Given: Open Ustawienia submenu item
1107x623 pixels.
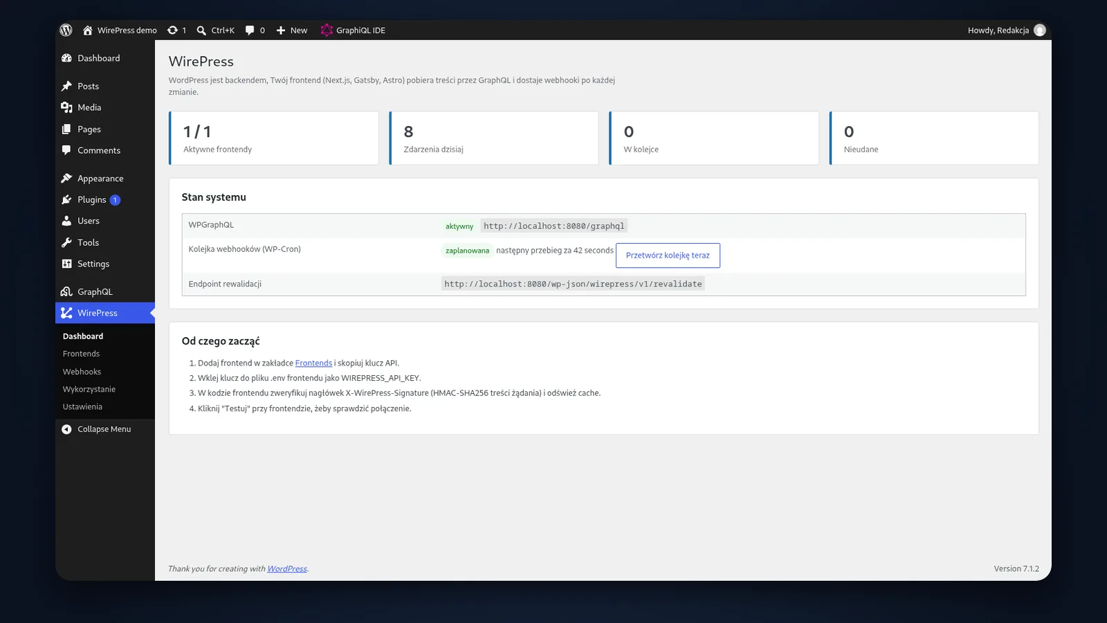Looking at the screenshot, I should [x=82, y=407].
